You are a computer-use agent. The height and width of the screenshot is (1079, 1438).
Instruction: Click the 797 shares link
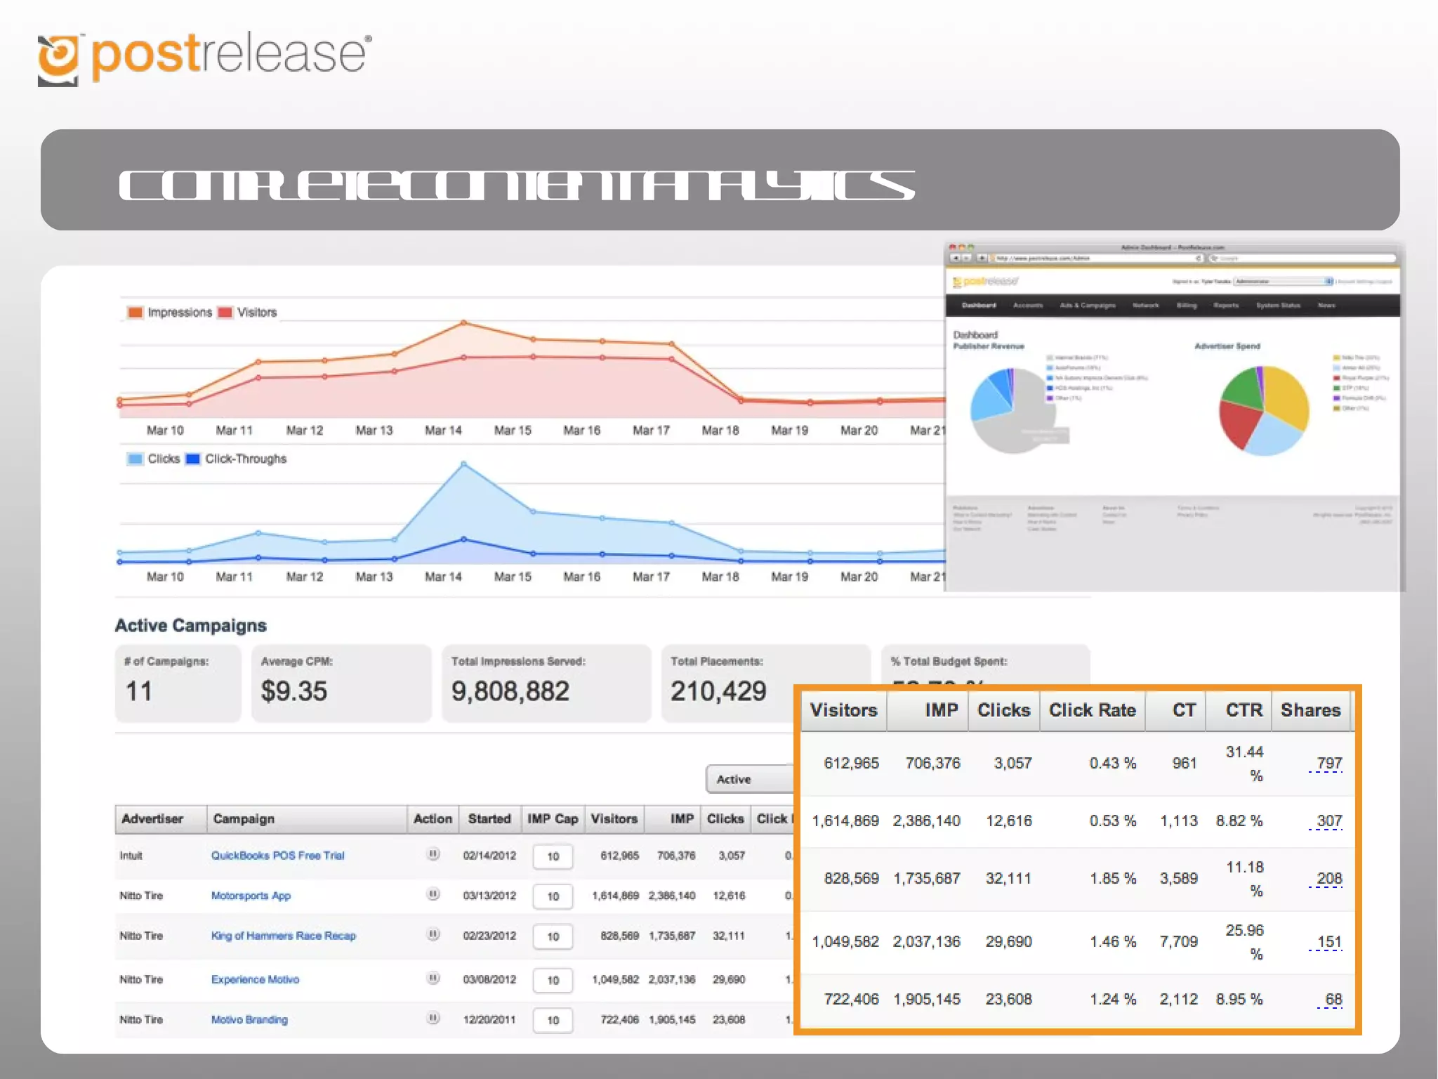[x=1328, y=763]
